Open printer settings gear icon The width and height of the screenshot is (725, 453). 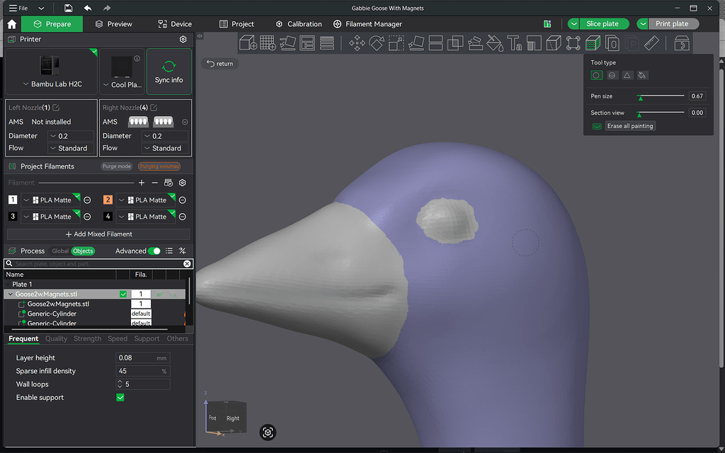click(x=183, y=40)
